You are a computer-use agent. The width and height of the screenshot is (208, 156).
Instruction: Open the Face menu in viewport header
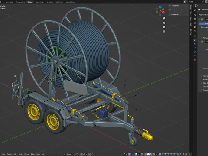coord(38,154)
